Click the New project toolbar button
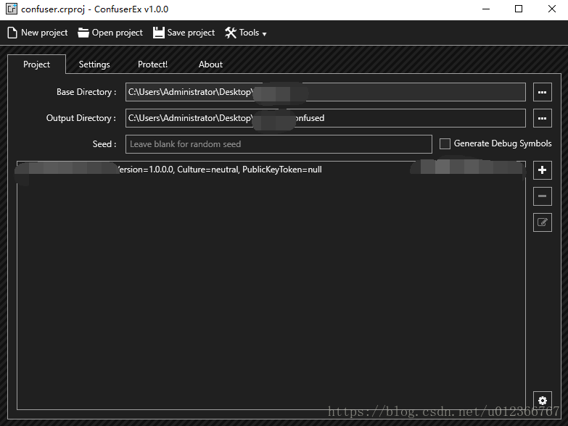This screenshot has height=426, width=568. click(x=37, y=33)
